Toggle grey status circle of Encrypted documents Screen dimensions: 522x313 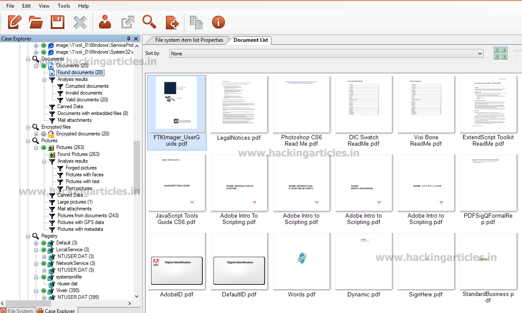click(44, 134)
